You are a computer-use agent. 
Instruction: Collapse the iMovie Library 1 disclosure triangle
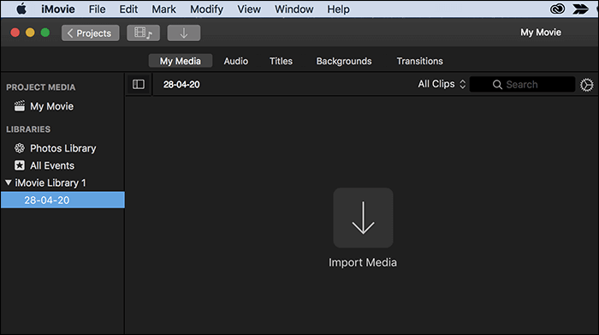8,182
